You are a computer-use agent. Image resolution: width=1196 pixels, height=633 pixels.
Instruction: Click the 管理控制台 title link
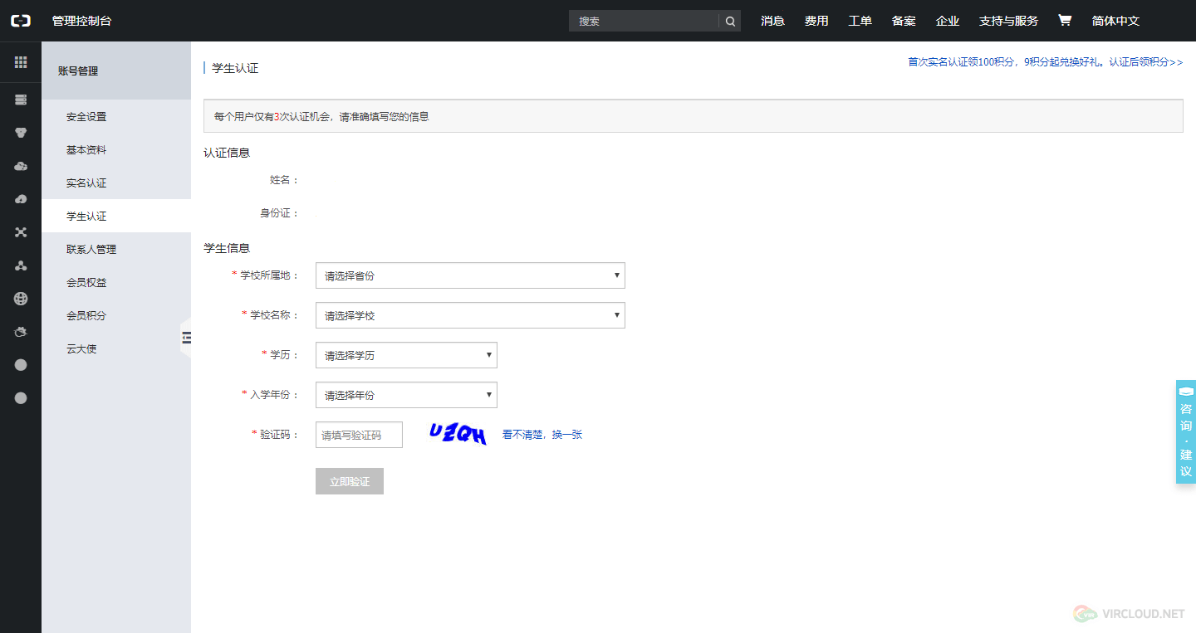(81, 21)
